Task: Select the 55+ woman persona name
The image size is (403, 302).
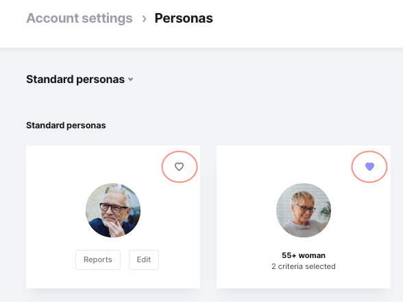Action: (x=304, y=255)
